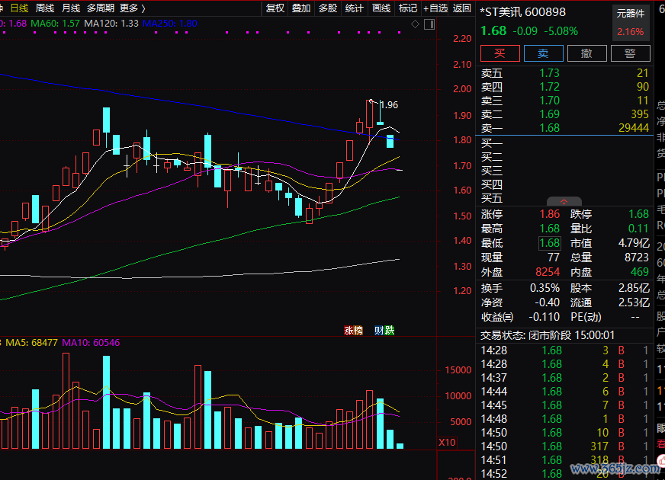Click 返回 to go back

tap(462, 8)
